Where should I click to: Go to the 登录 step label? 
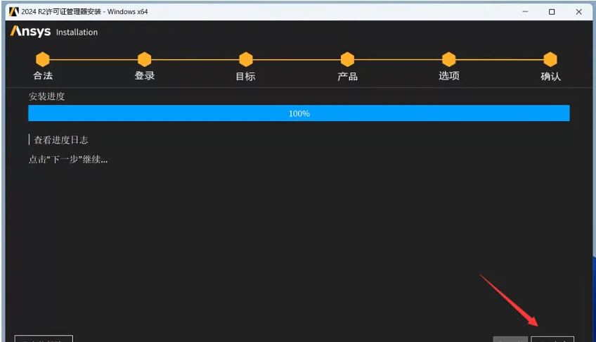[144, 76]
